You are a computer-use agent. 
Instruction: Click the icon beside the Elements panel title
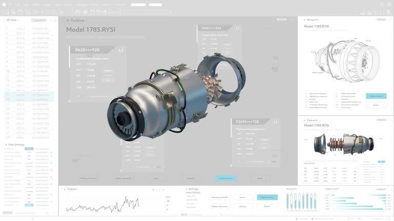pyautogui.click(x=304, y=120)
